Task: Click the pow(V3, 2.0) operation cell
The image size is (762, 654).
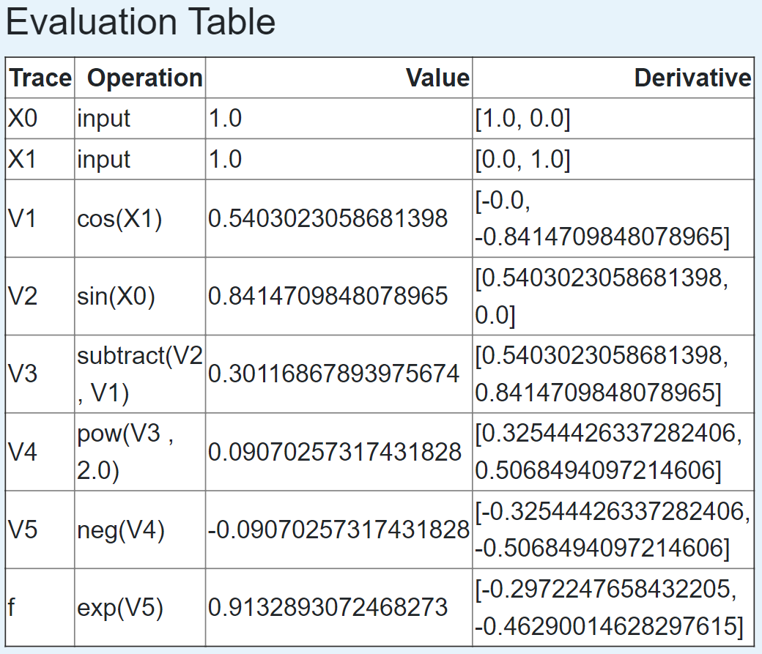Action: tap(140, 452)
